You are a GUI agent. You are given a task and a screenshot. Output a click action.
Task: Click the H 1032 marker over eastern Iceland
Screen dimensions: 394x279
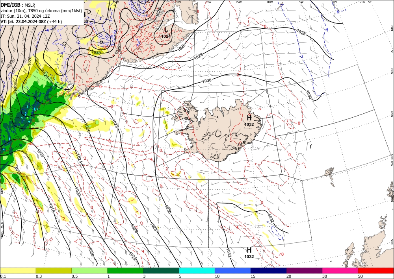[249, 120]
